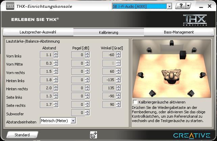
Task: Switch to Kalibrierung tab
Action: pos(108,32)
